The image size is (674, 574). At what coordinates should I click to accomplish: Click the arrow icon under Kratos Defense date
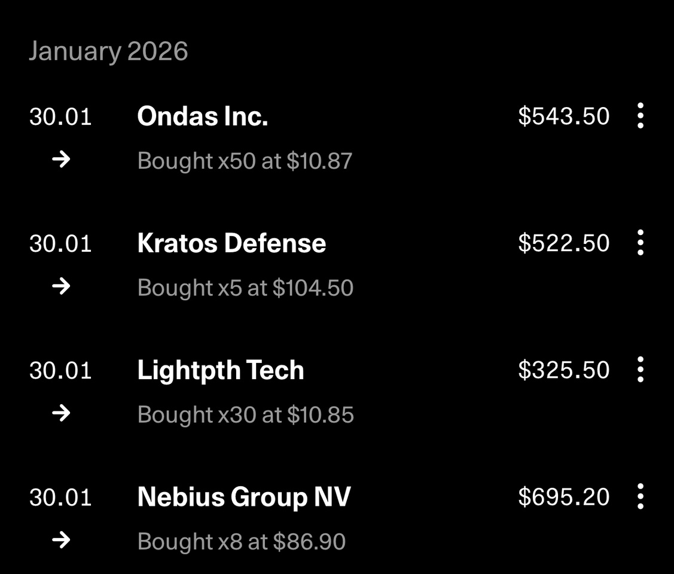[x=61, y=287]
